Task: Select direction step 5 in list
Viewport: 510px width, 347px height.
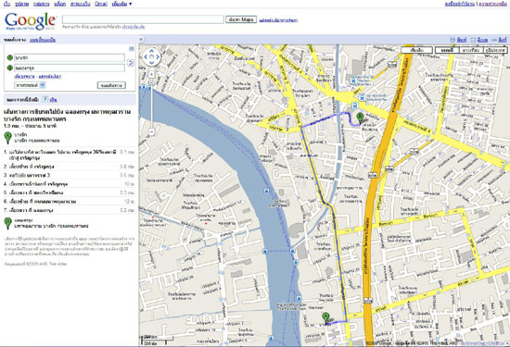Action: 70,192
